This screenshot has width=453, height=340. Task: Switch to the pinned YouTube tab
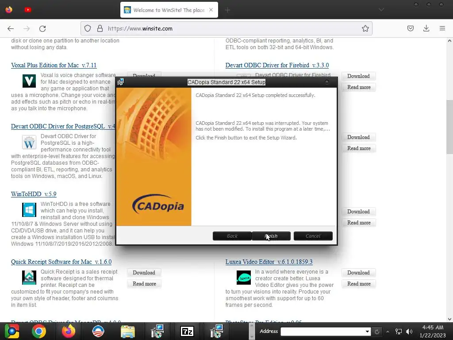click(28, 10)
